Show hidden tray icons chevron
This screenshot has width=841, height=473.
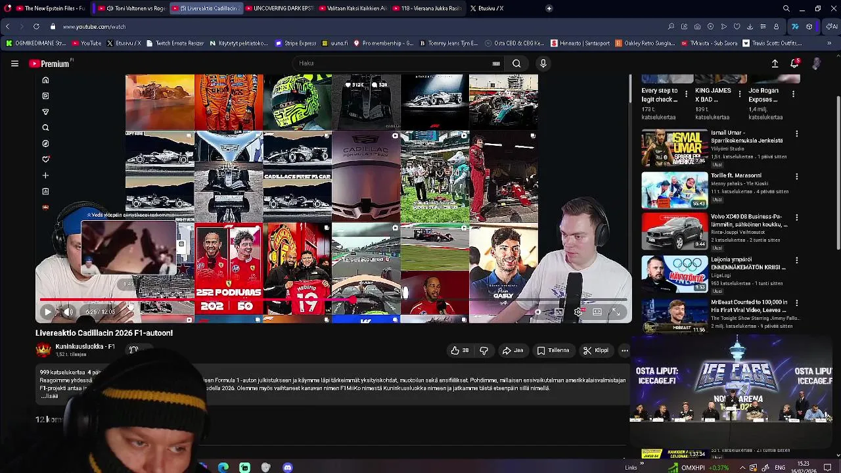[x=742, y=468]
